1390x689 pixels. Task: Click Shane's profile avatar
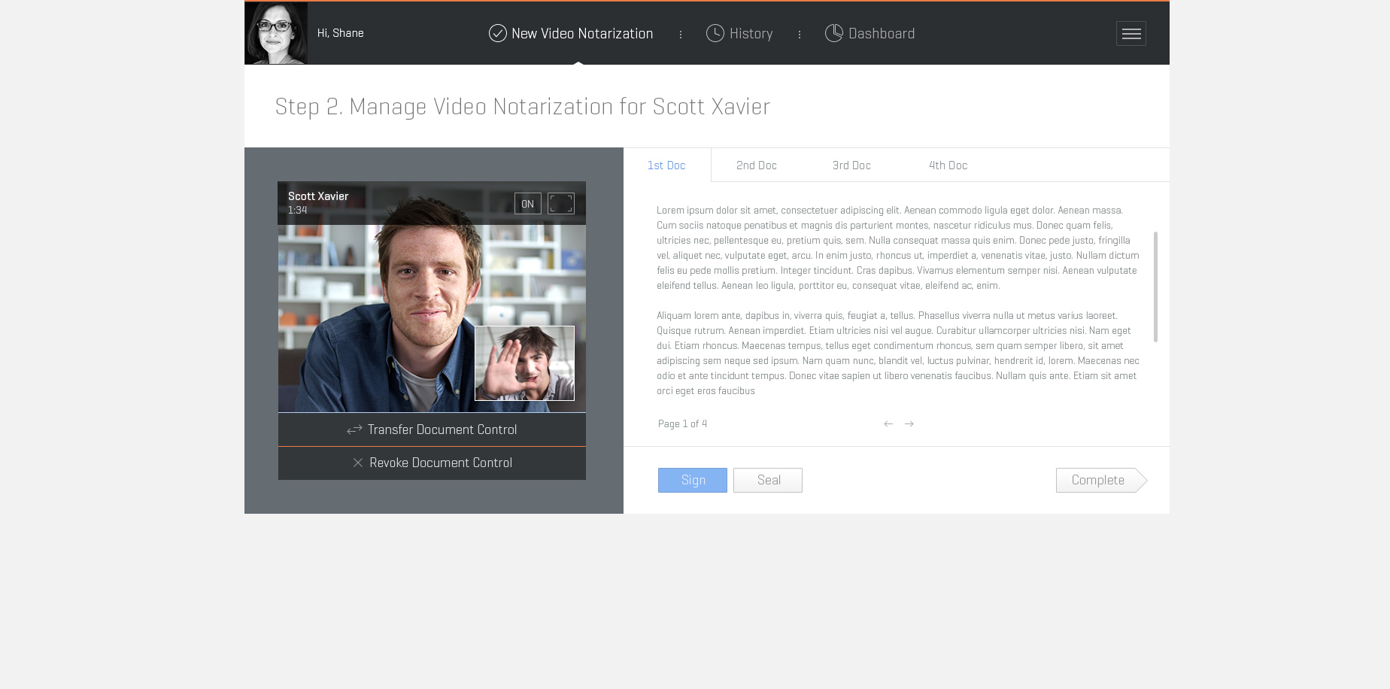pos(276,33)
